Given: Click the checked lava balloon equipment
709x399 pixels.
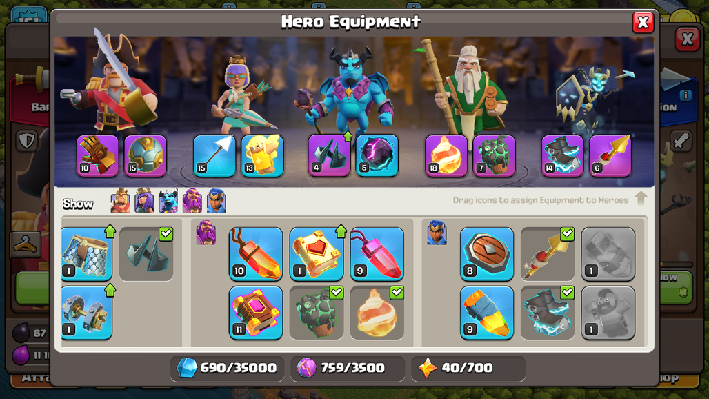Looking at the screenshot, I should (x=317, y=313).
